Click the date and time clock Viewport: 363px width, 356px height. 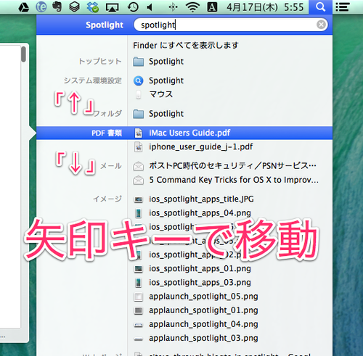pyautogui.click(x=265, y=7)
